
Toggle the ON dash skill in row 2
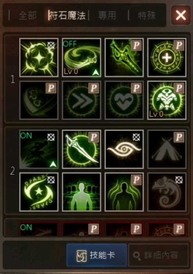click(x=39, y=149)
